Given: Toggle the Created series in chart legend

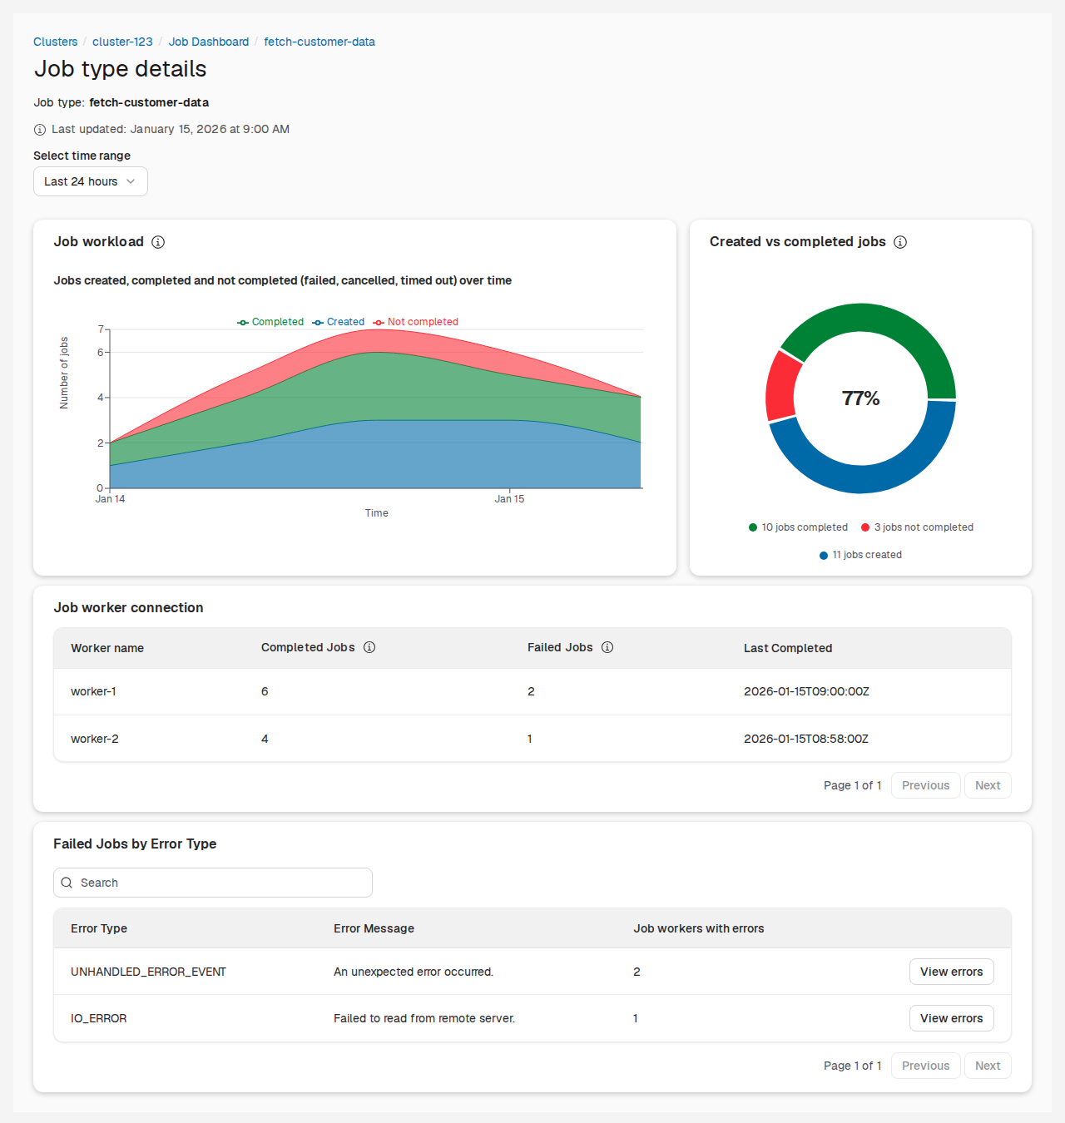Looking at the screenshot, I should point(338,322).
